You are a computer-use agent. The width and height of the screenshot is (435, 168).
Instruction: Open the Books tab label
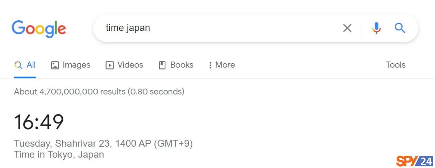(182, 65)
